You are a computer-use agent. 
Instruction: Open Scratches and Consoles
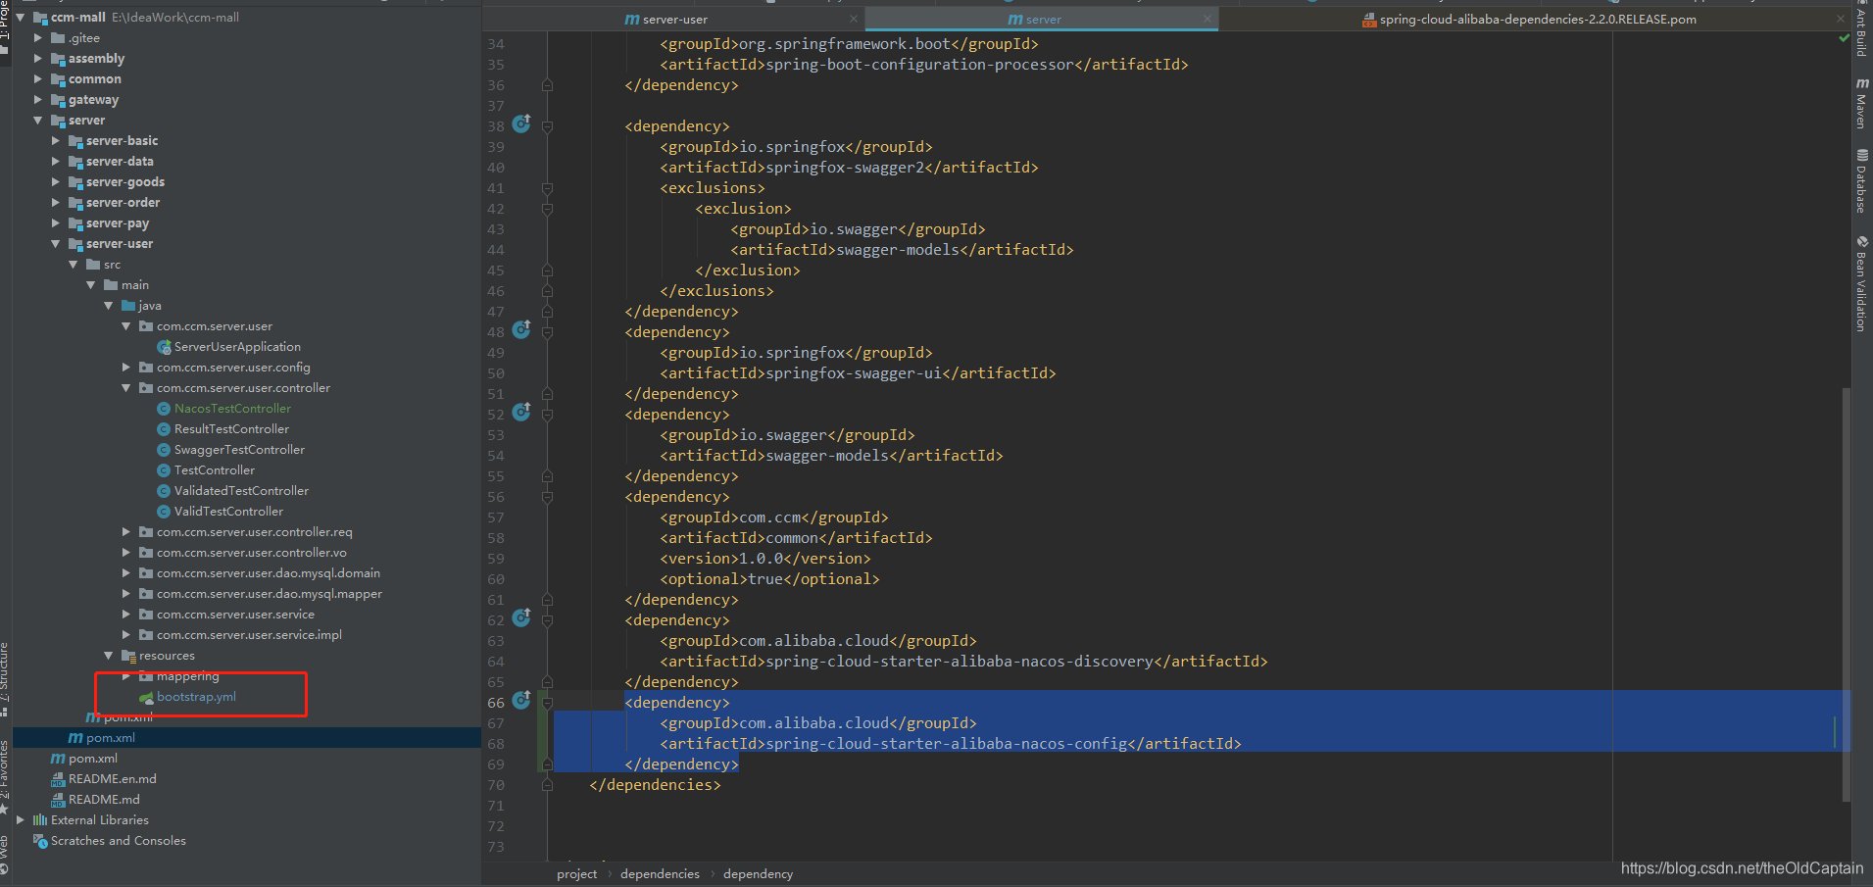click(x=118, y=841)
